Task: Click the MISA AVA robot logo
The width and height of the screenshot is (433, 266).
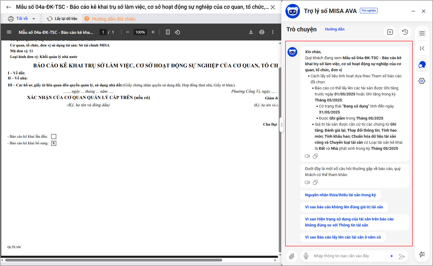Action: 293,11
